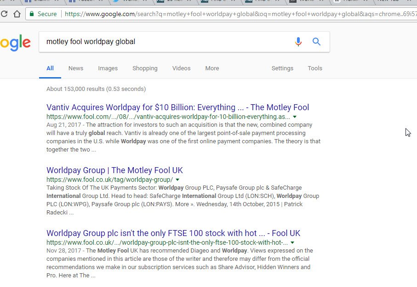Click the 'About 153,000 results' stats text
This screenshot has width=417, height=287.
96,89
